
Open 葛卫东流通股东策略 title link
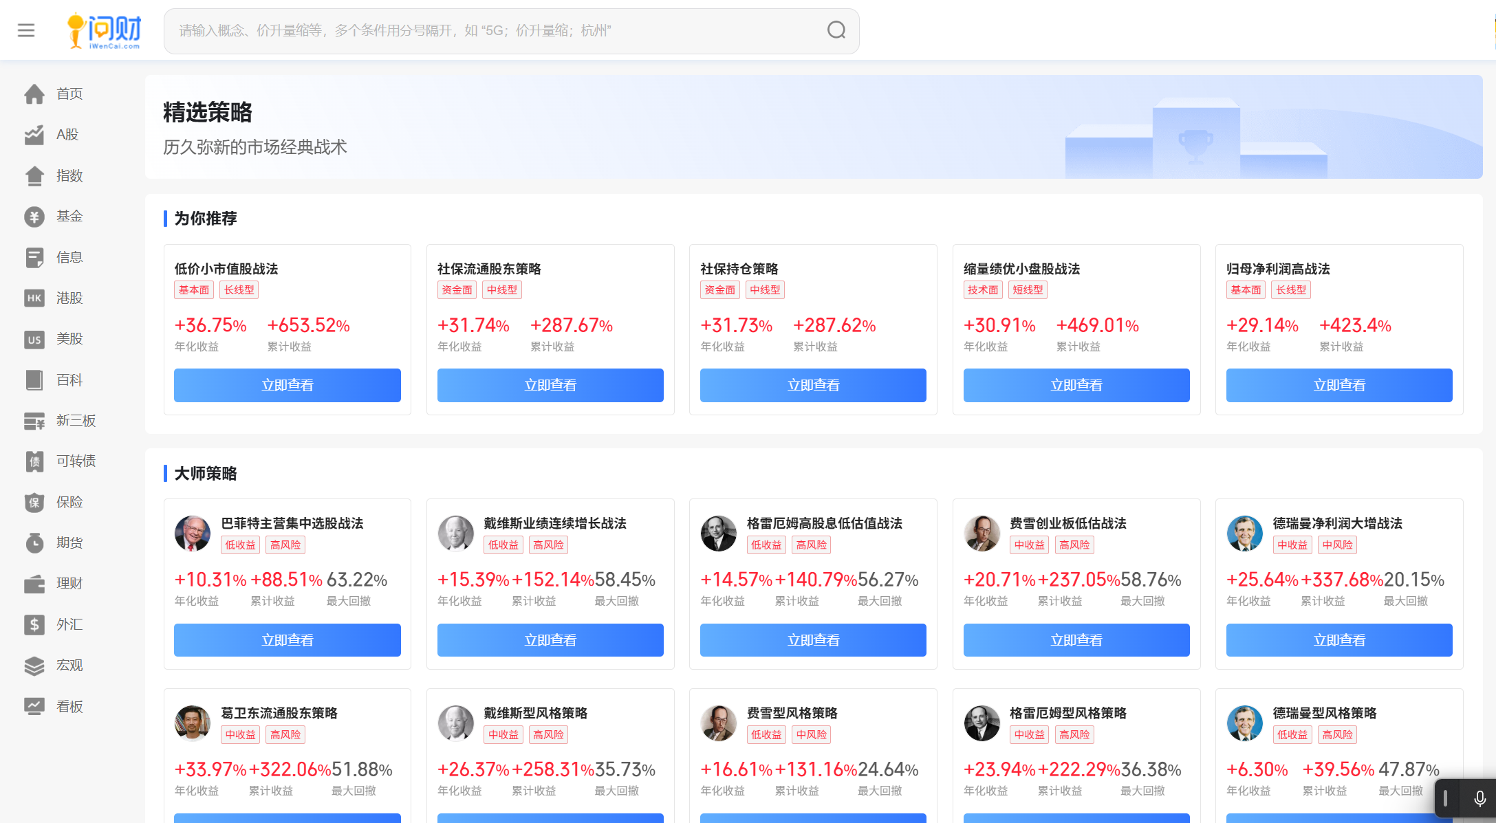click(279, 713)
